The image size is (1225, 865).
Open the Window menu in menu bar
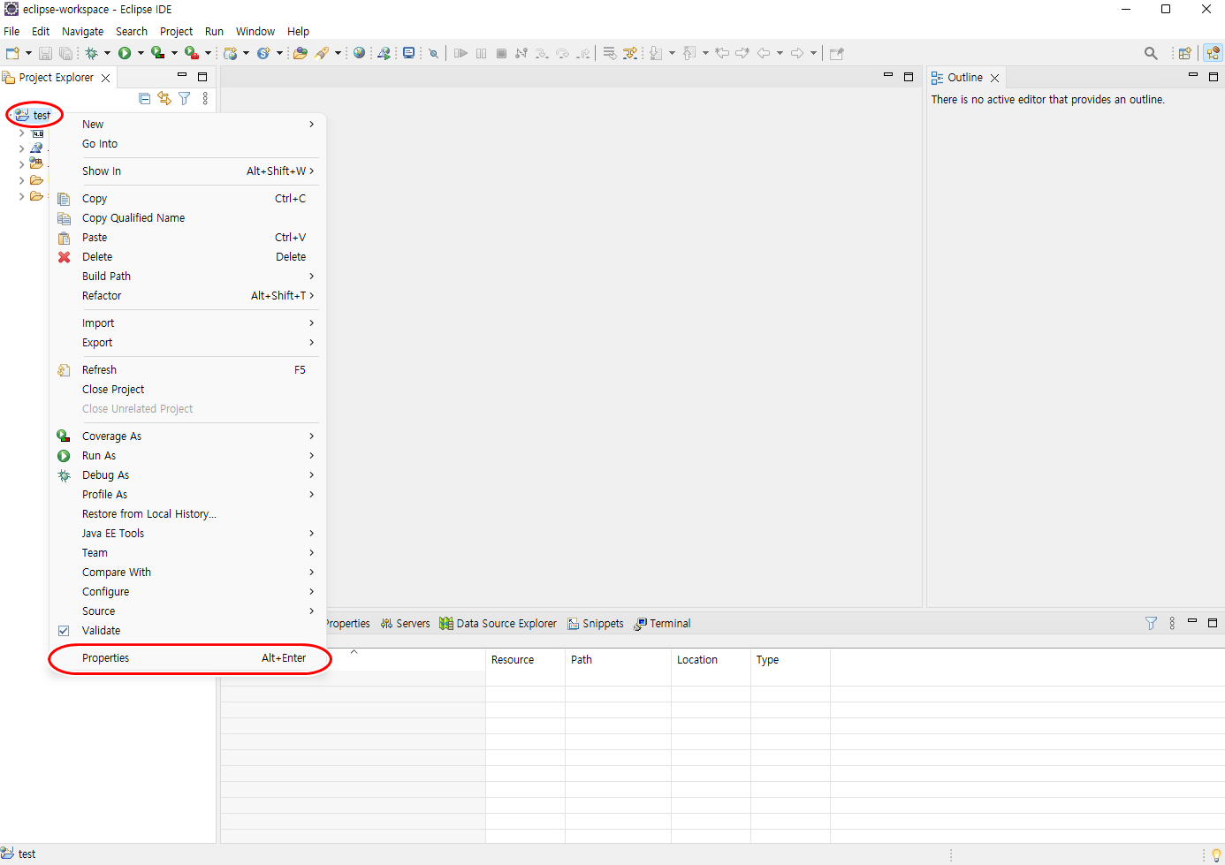(x=255, y=31)
